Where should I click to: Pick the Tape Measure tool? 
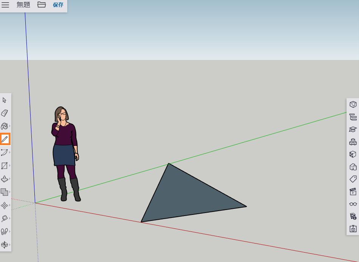(x=5, y=218)
